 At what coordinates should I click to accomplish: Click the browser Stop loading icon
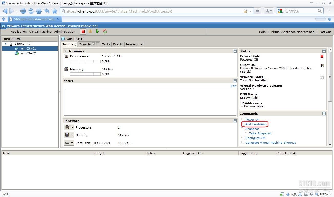tap(23, 11)
